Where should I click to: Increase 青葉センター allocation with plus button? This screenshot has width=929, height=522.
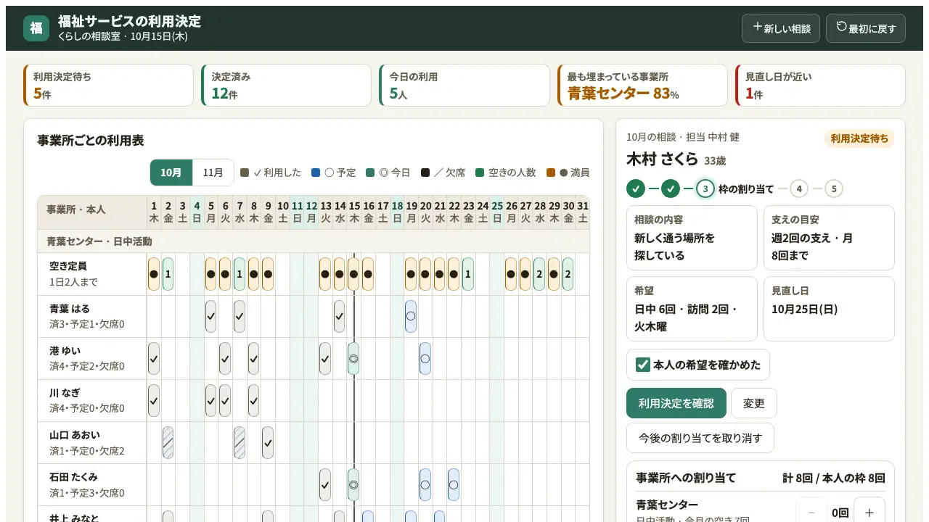[869, 513]
